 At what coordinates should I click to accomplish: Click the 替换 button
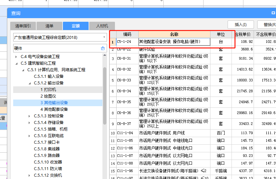click(267, 25)
